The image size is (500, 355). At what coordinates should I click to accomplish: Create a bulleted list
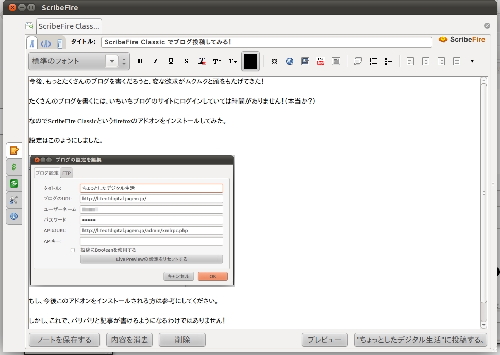click(388, 61)
